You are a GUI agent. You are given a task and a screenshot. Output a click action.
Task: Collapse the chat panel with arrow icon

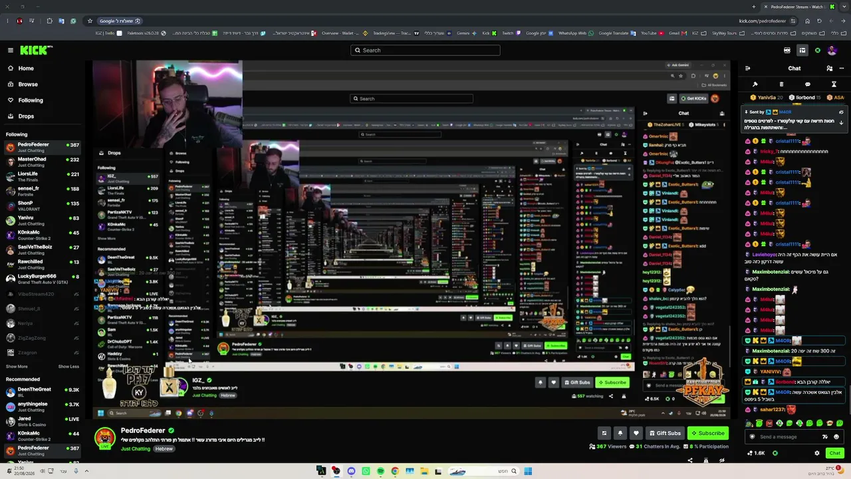pos(747,69)
